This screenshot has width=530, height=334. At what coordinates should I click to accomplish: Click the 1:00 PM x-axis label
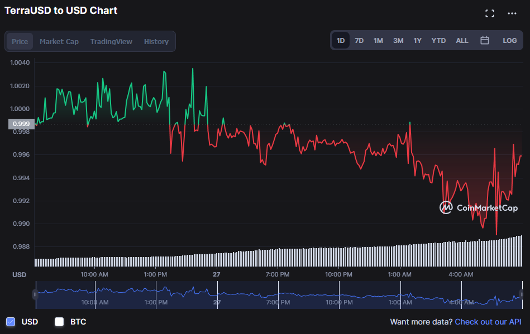[x=155, y=274]
